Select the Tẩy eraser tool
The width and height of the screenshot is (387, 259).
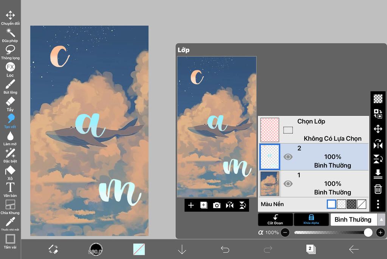coord(10,104)
